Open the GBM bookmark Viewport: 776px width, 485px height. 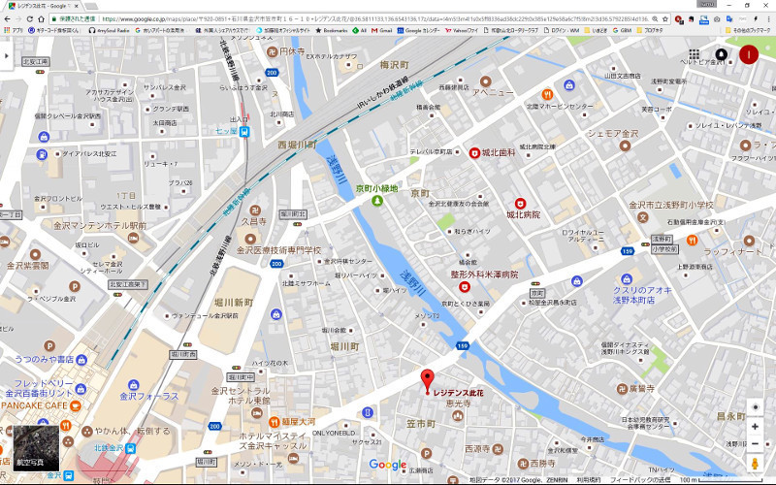coord(622,30)
